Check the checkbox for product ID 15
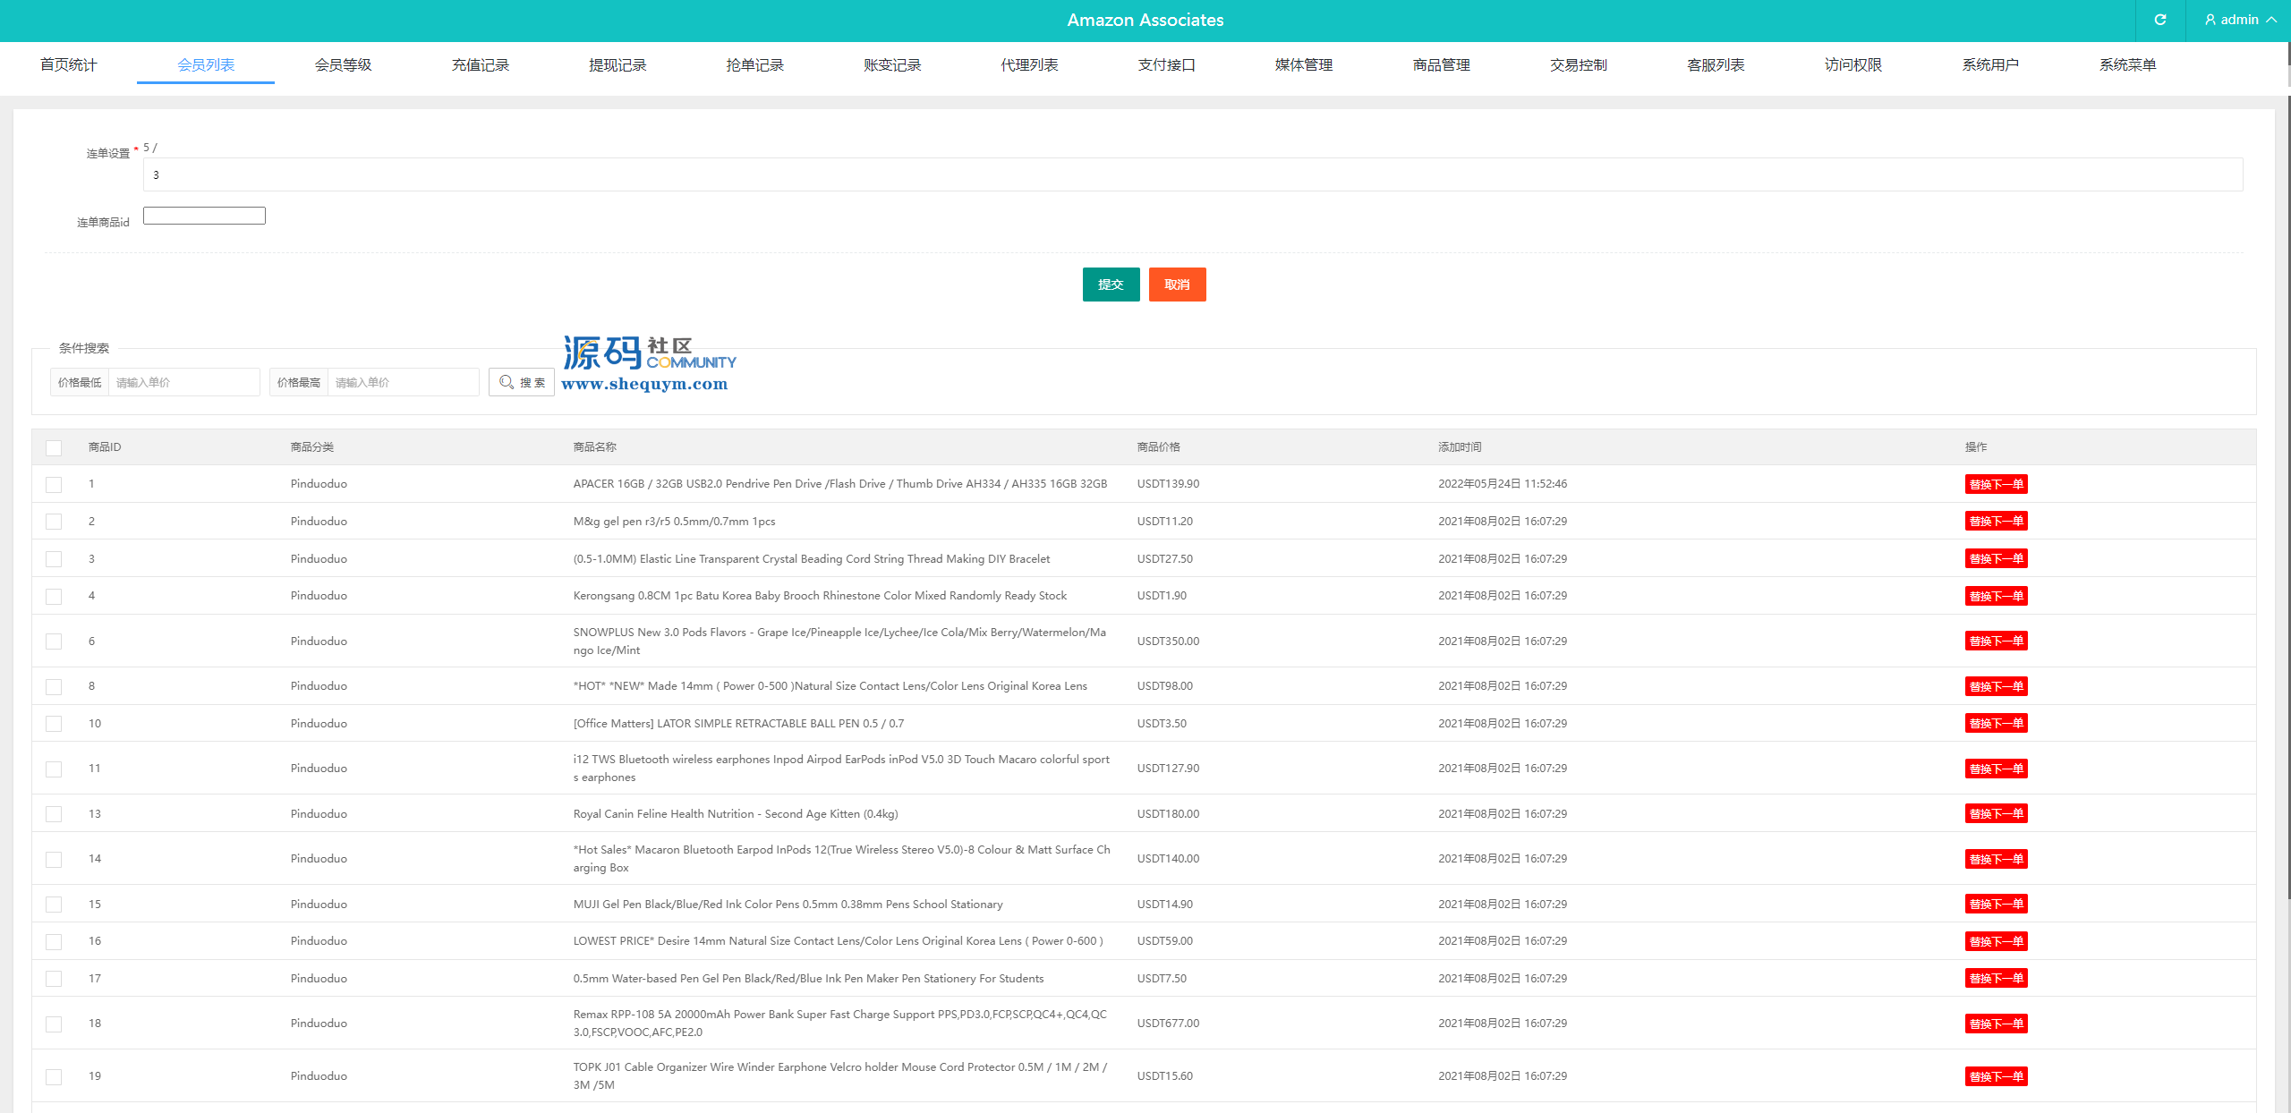 pyautogui.click(x=54, y=905)
